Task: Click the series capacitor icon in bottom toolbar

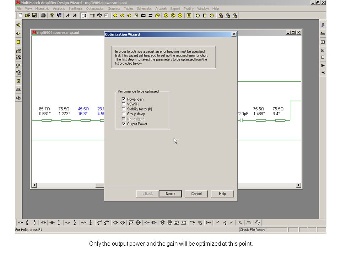Action: [x=52, y=223]
